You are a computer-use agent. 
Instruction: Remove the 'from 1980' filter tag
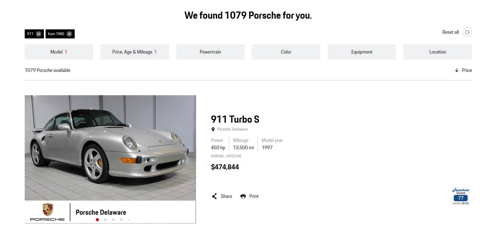tap(69, 34)
